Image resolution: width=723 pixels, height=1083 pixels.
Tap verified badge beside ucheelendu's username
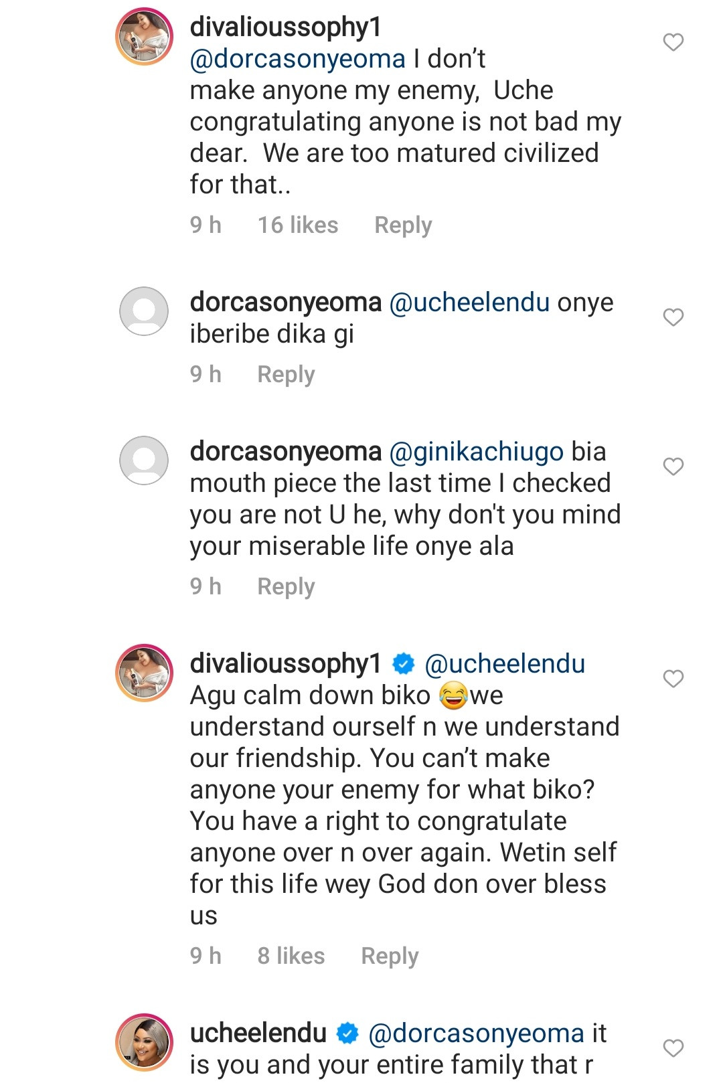tap(347, 1034)
